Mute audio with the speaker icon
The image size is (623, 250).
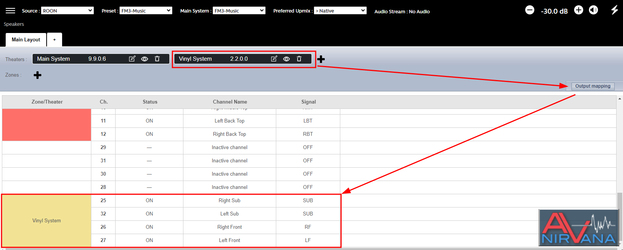[x=593, y=10]
